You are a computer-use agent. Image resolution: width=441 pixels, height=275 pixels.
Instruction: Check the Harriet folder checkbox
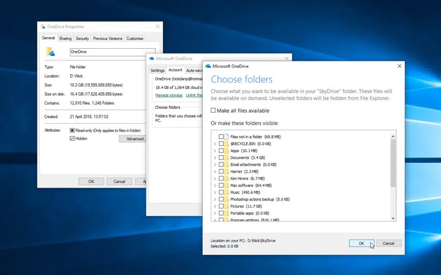click(x=221, y=171)
